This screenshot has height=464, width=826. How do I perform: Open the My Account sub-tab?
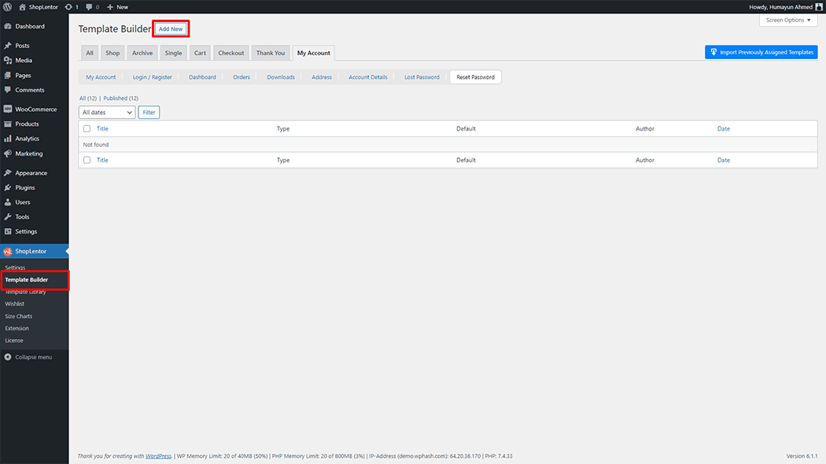[101, 77]
